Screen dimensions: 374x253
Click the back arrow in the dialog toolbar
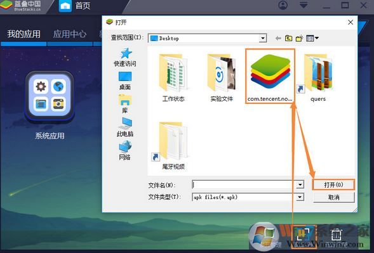pos(278,38)
